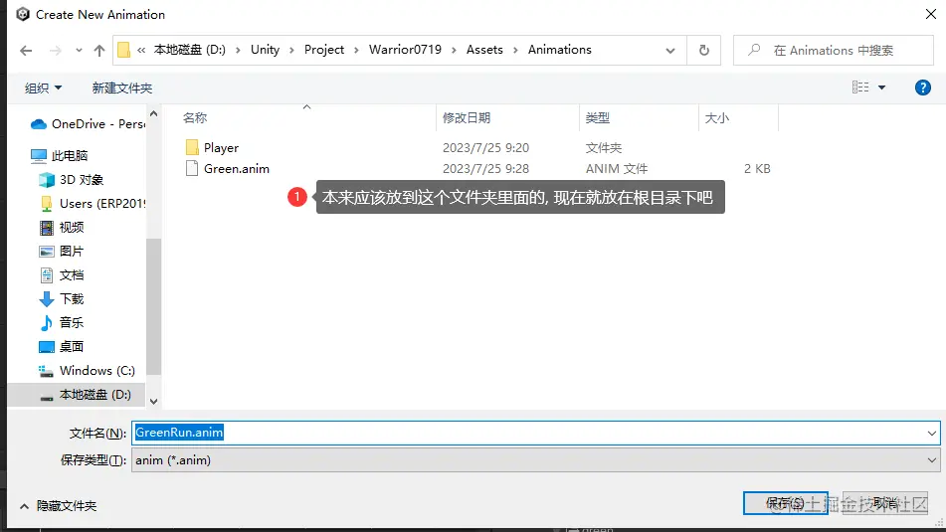
Task: Click the search Animations field
Action: [834, 50]
